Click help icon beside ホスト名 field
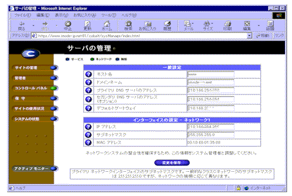The image size is (292, 196). [89, 74]
